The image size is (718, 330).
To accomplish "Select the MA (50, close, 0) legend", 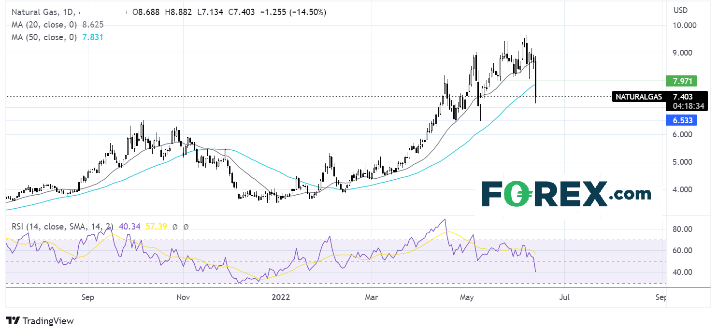I will pyautogui.click(x=43, y=37).
